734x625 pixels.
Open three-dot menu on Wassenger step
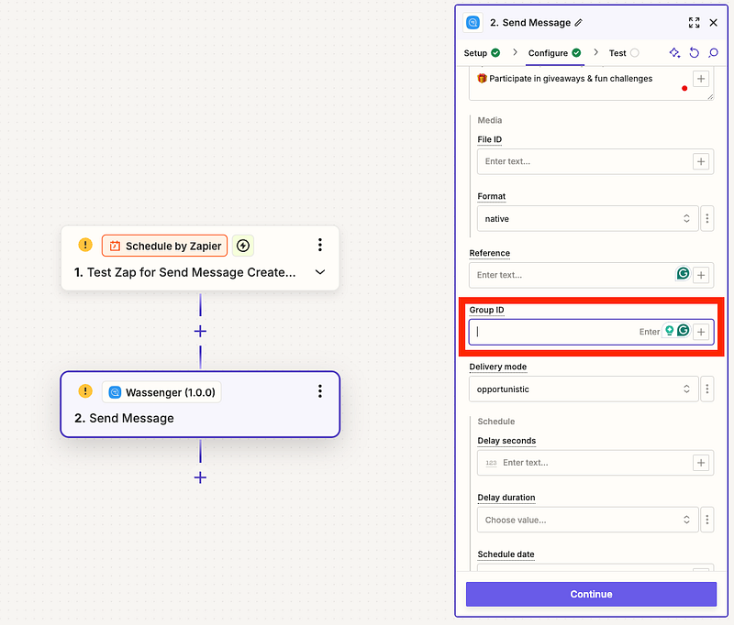(319, 391)
